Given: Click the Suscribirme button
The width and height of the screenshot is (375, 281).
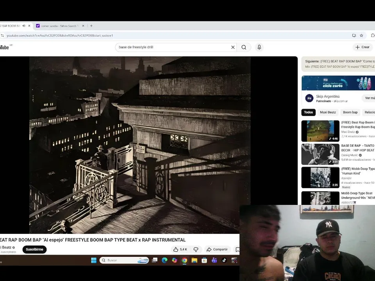Looking at the screenshot, I should point(34,249).
